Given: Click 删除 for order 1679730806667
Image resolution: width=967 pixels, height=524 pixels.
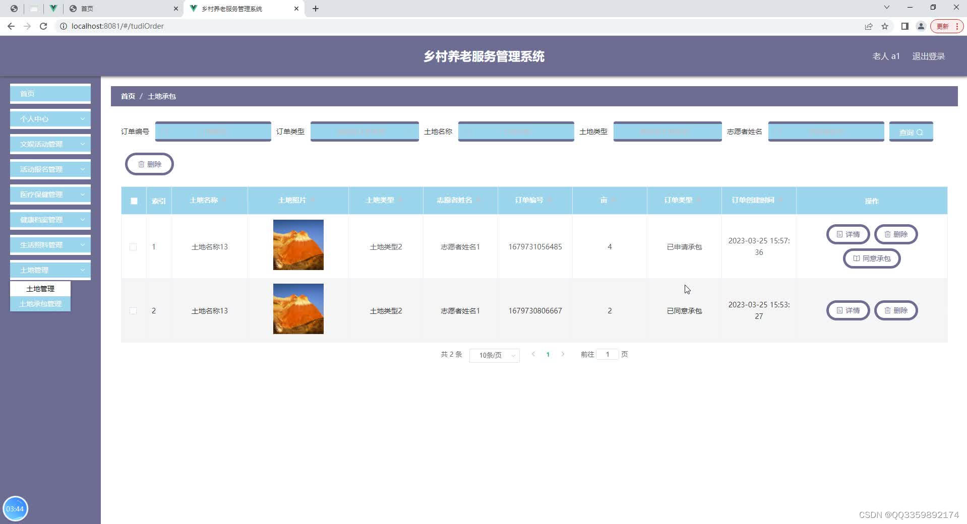Looking at the screenshot, I should pos(896,310).
